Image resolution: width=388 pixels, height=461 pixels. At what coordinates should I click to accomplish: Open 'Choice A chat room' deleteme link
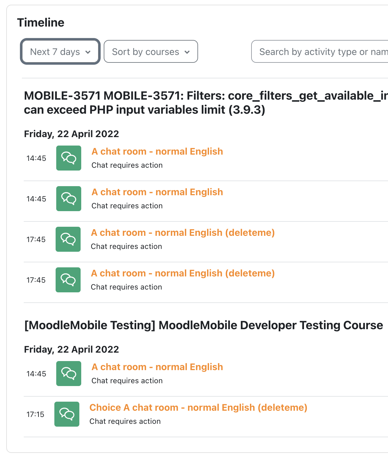198,408
